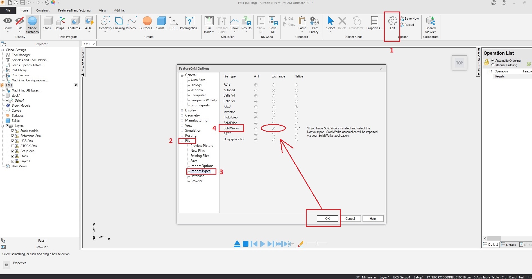Click the TOP view indicator
The image size is (532, 279).
click(459, 63)
